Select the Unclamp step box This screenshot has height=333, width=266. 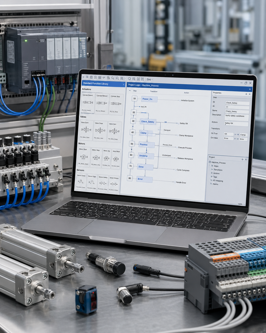(x=146, y=156)
